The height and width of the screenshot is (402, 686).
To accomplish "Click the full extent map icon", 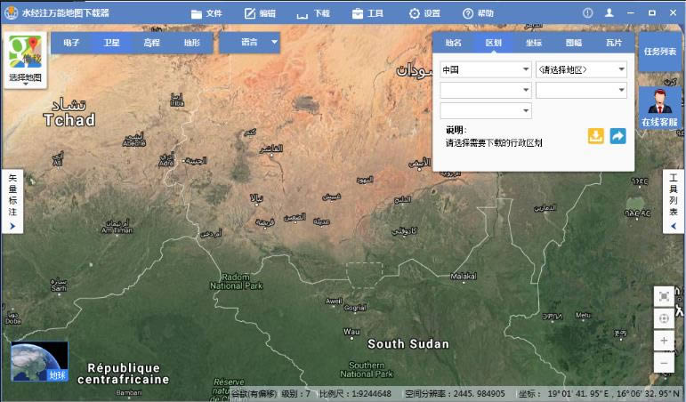I will [x=664, y=296].
